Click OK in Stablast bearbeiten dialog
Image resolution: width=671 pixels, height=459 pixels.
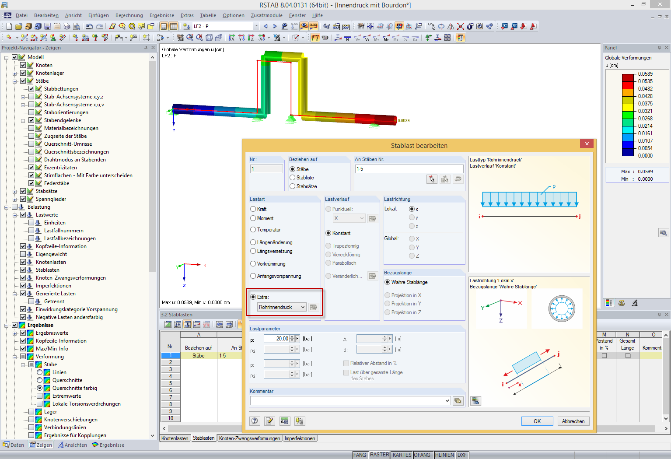point(537,421)
